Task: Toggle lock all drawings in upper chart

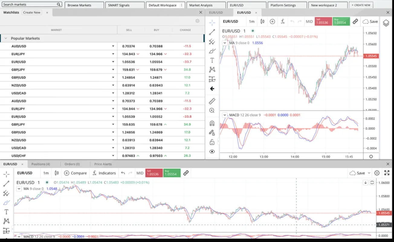Action: pos(212,142)
